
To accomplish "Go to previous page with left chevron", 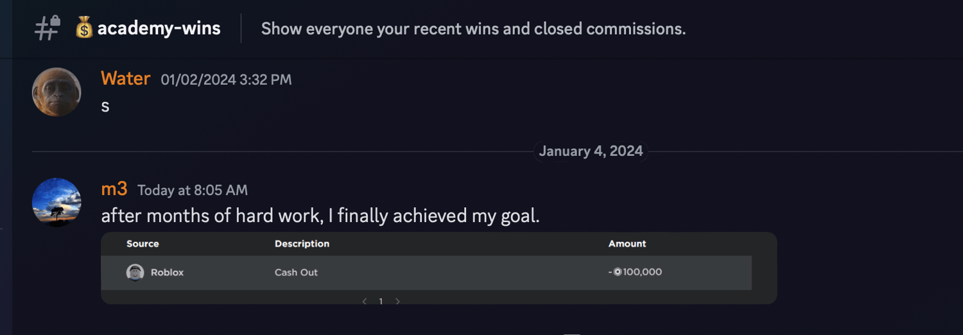I will coord(365,301).
